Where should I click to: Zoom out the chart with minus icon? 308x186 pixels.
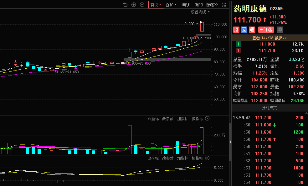click(x=142, y=5)
